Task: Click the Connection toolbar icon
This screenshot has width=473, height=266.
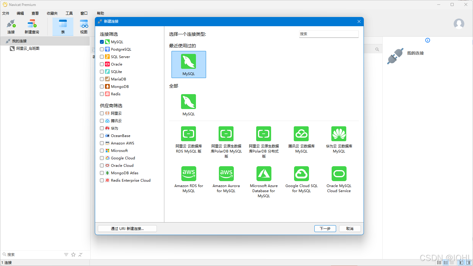Action: (11, 27)
